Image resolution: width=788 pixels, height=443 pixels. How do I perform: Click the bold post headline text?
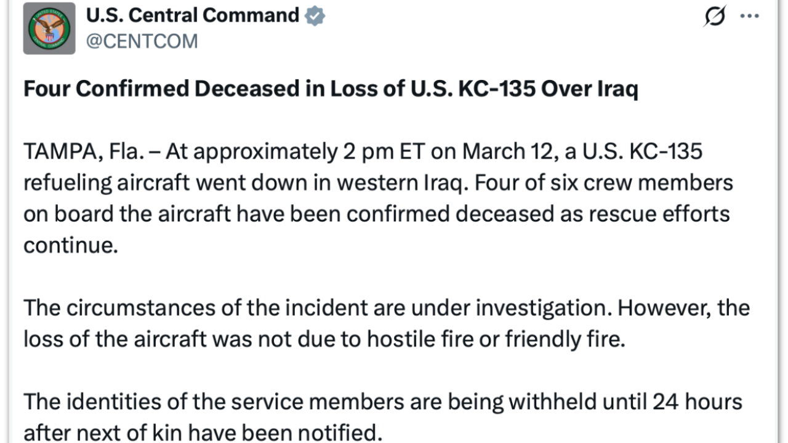331,89
